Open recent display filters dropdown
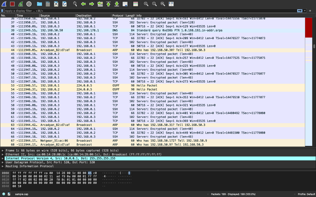The width and height of the screenshot is (316, 197). (x=305, y=11)
